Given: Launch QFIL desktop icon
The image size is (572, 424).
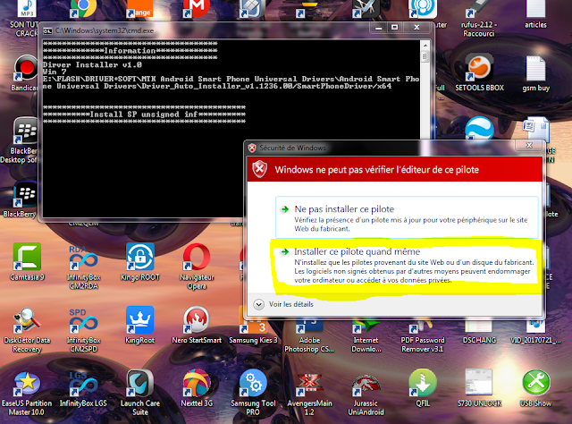Looking at the screenshot, I should tap(423, 388).
